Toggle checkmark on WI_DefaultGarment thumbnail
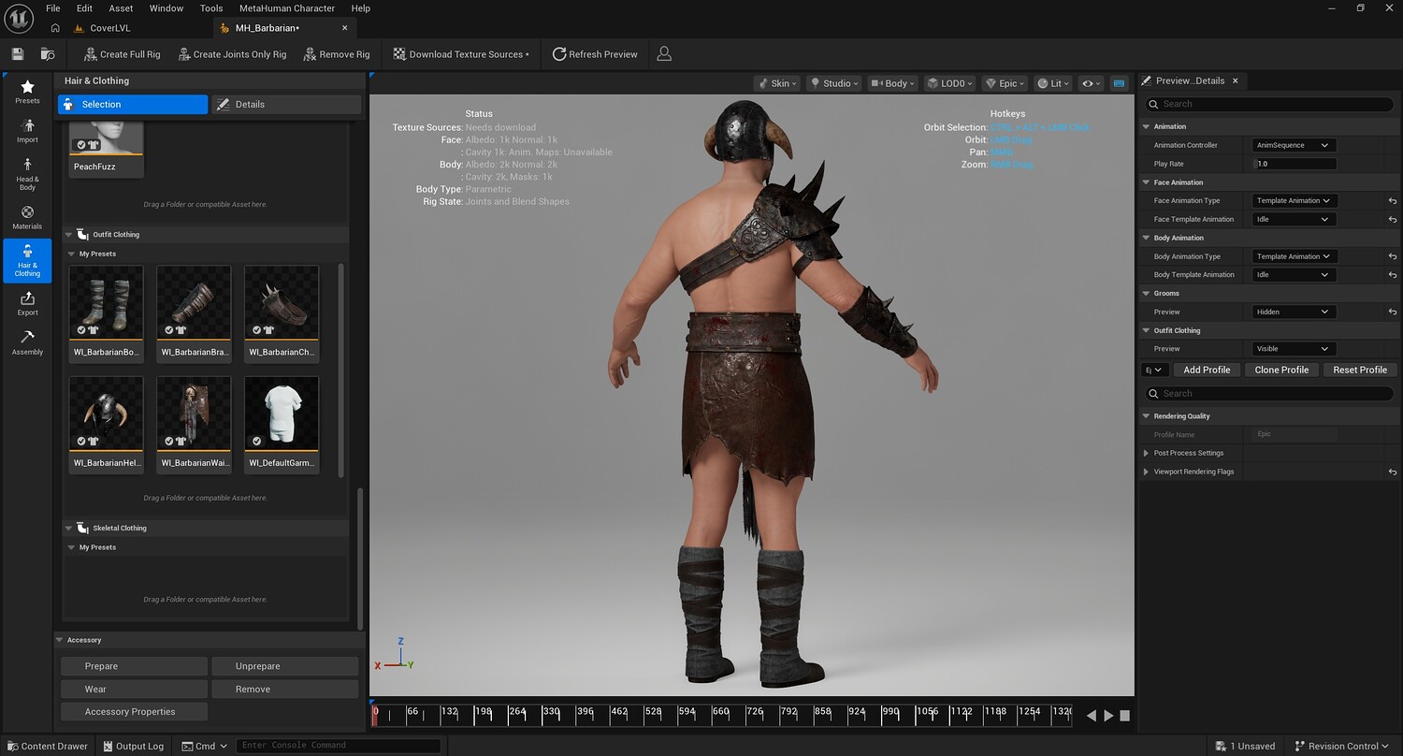 (256, 441)
